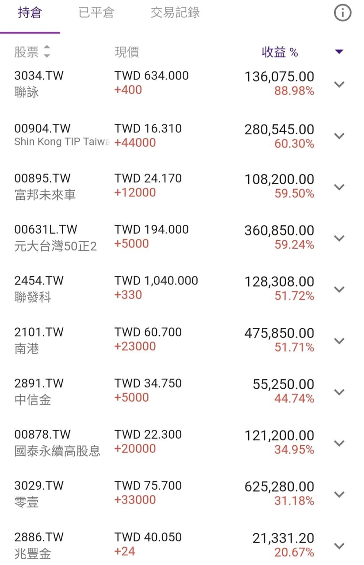Image resolution: width=364 pixels, height=565 pixels.
Task: Click the purple sort triangle beside 收益 %
Action: (339, 52)
